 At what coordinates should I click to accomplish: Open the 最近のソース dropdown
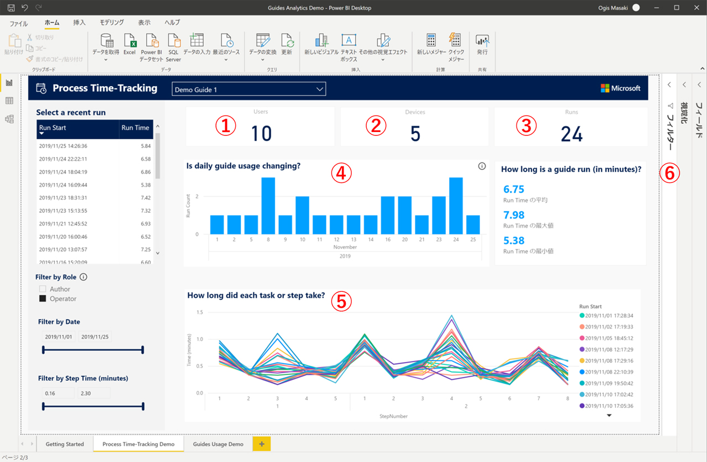pyautogui.click(x=226, y=60)
